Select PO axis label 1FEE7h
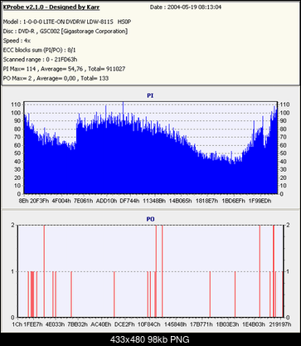The image size is (301, 346). (x=33, y=324)
